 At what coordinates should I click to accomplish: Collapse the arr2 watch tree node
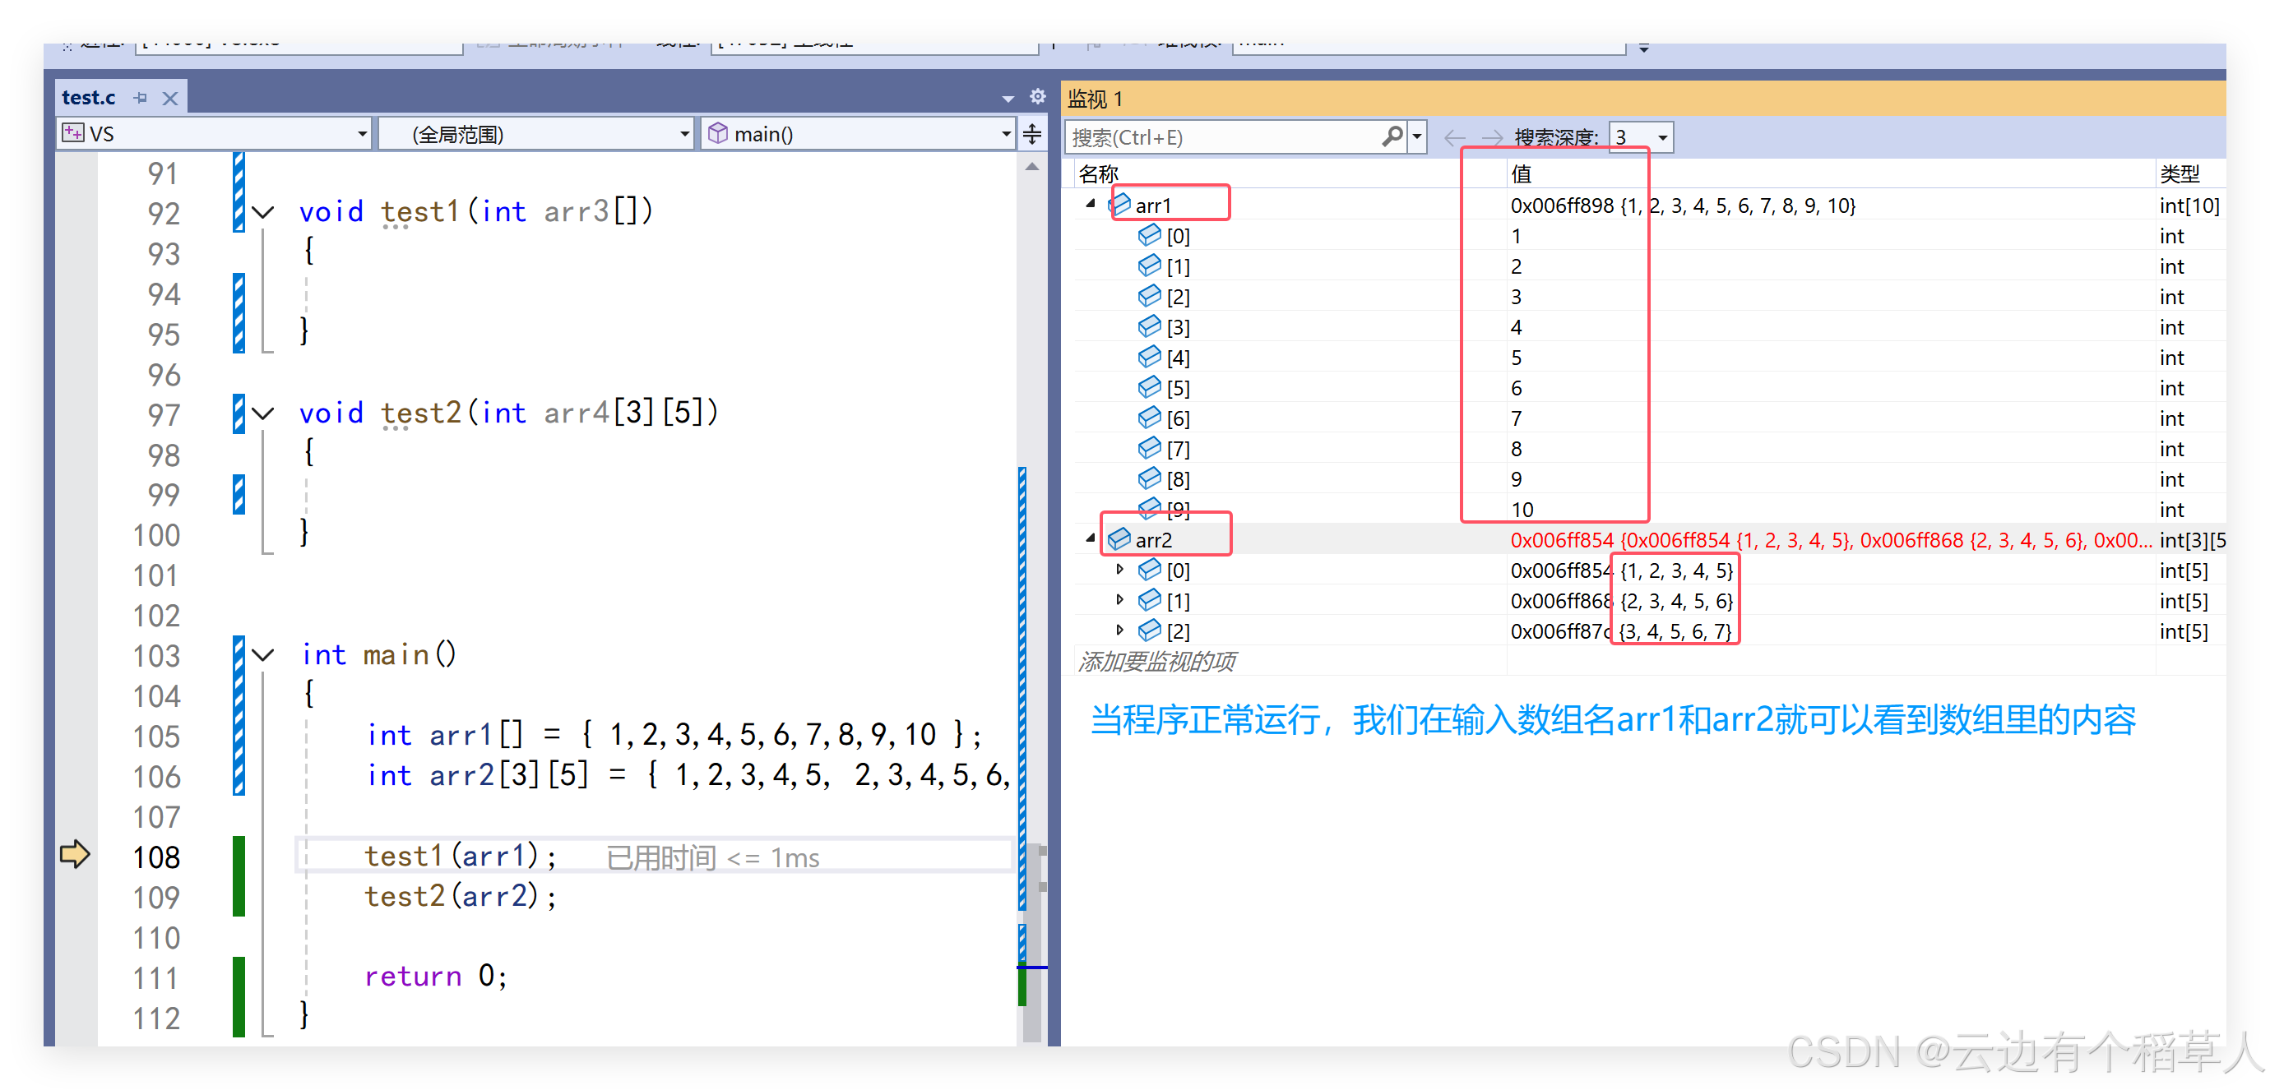(1091, 538)
